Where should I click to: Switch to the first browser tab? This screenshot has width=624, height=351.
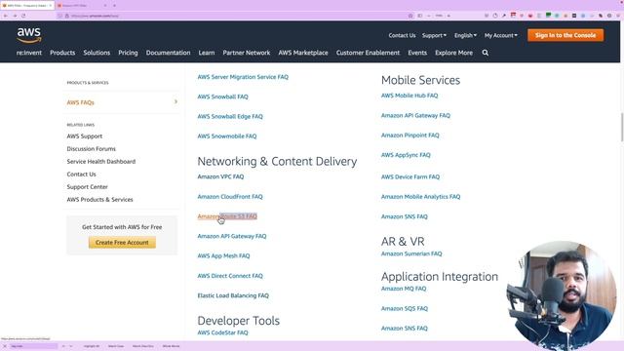coord(27,6)
